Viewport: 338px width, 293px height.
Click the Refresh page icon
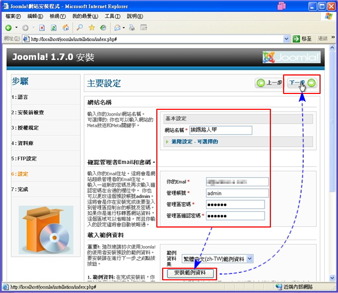[54, 27]
